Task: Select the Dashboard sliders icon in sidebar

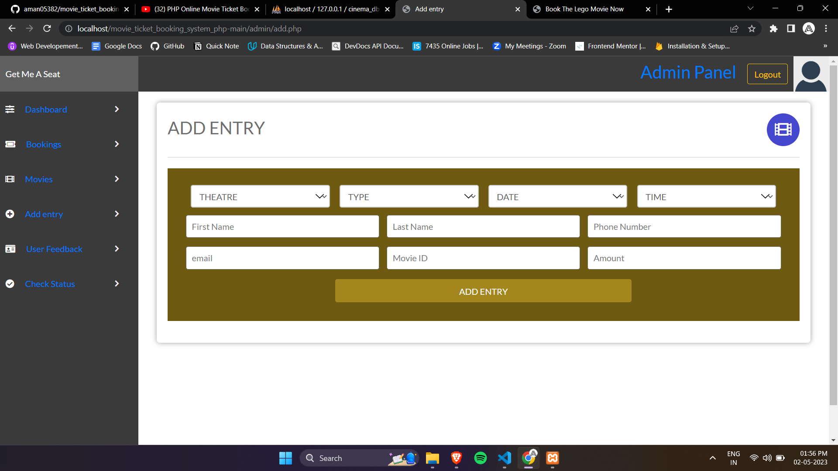Action: coord(10,109)
